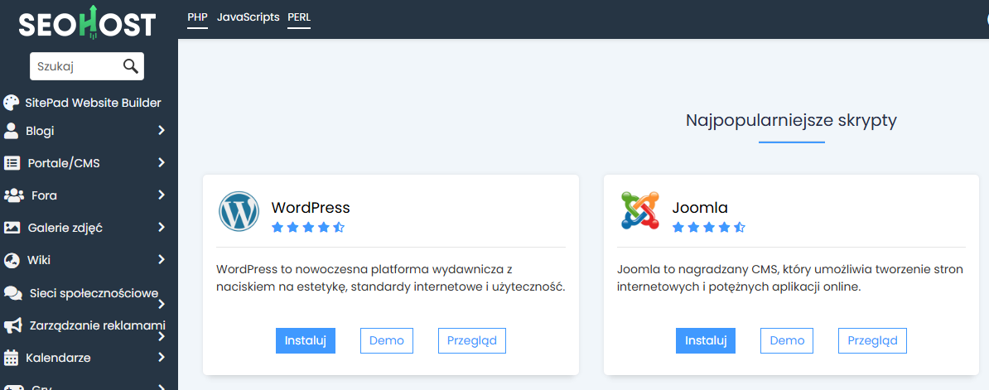Open SitePad Website Builder palette icon
Viewport: 989px width, 390px height.
12,103
